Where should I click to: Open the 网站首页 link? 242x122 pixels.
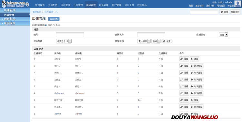tap(221, 6)
